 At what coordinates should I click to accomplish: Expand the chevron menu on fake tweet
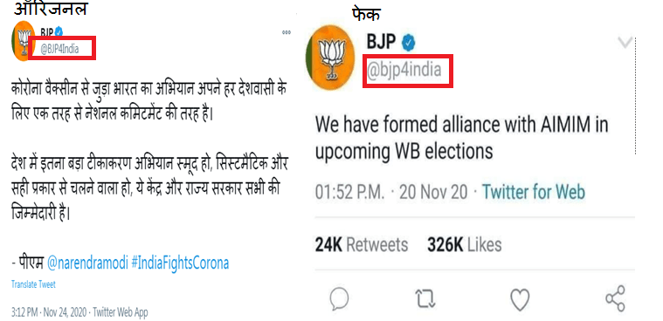tap(625, 42)
